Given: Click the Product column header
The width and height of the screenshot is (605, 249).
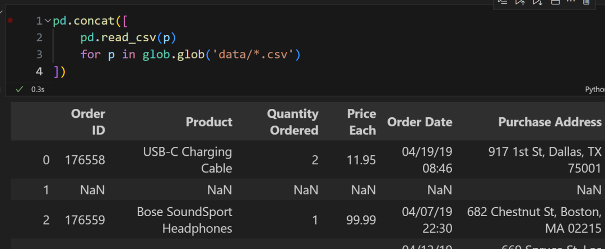Looking at the screenshot, I should 209,122.
